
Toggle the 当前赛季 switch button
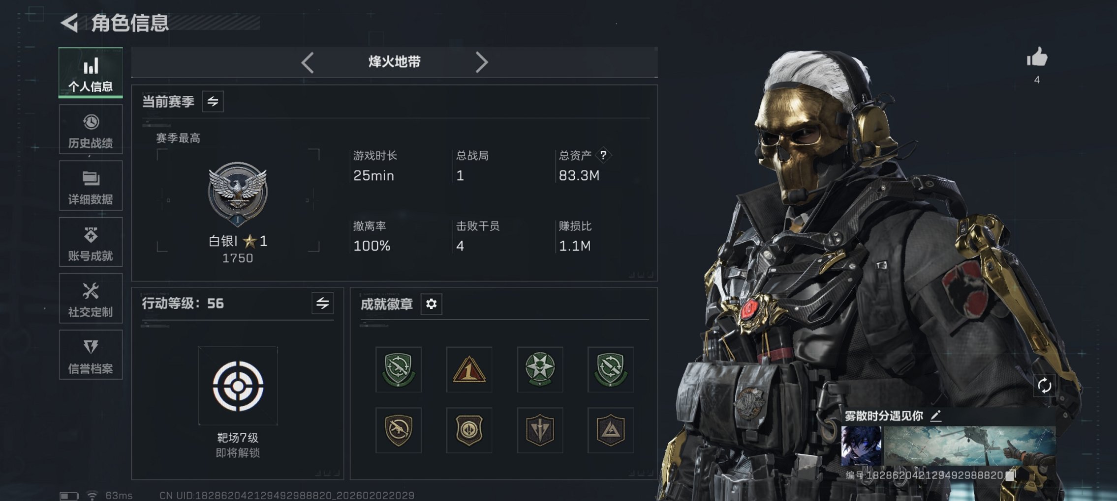point(213,102)
